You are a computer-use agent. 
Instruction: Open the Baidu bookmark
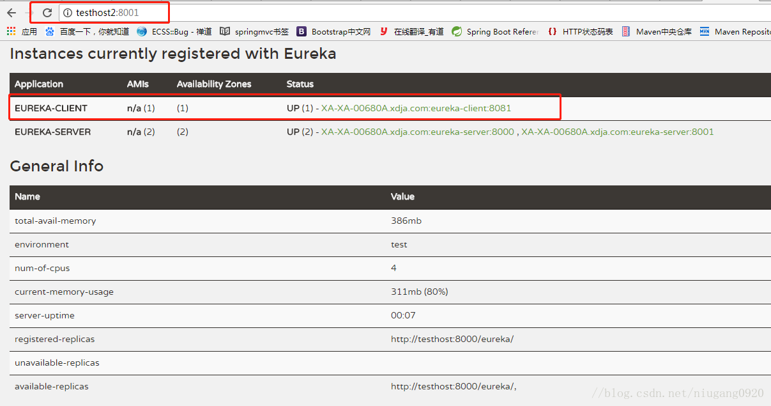[x=87, y=31]
